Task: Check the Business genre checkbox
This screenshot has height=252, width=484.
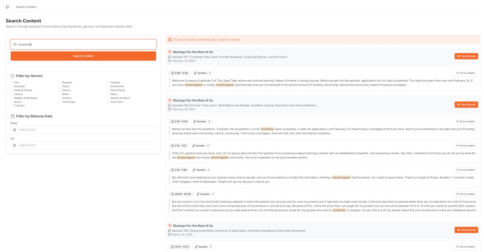Action: click(x=60, y=83)
